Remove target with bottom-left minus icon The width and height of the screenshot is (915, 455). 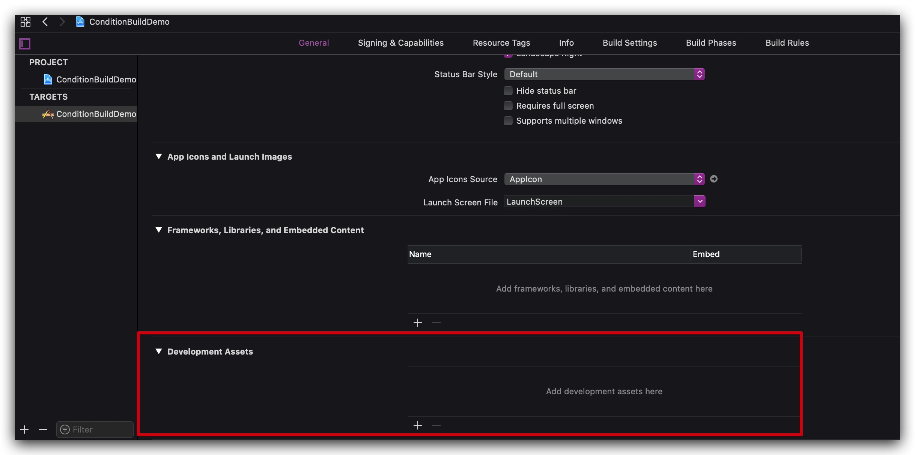[43, 430]
